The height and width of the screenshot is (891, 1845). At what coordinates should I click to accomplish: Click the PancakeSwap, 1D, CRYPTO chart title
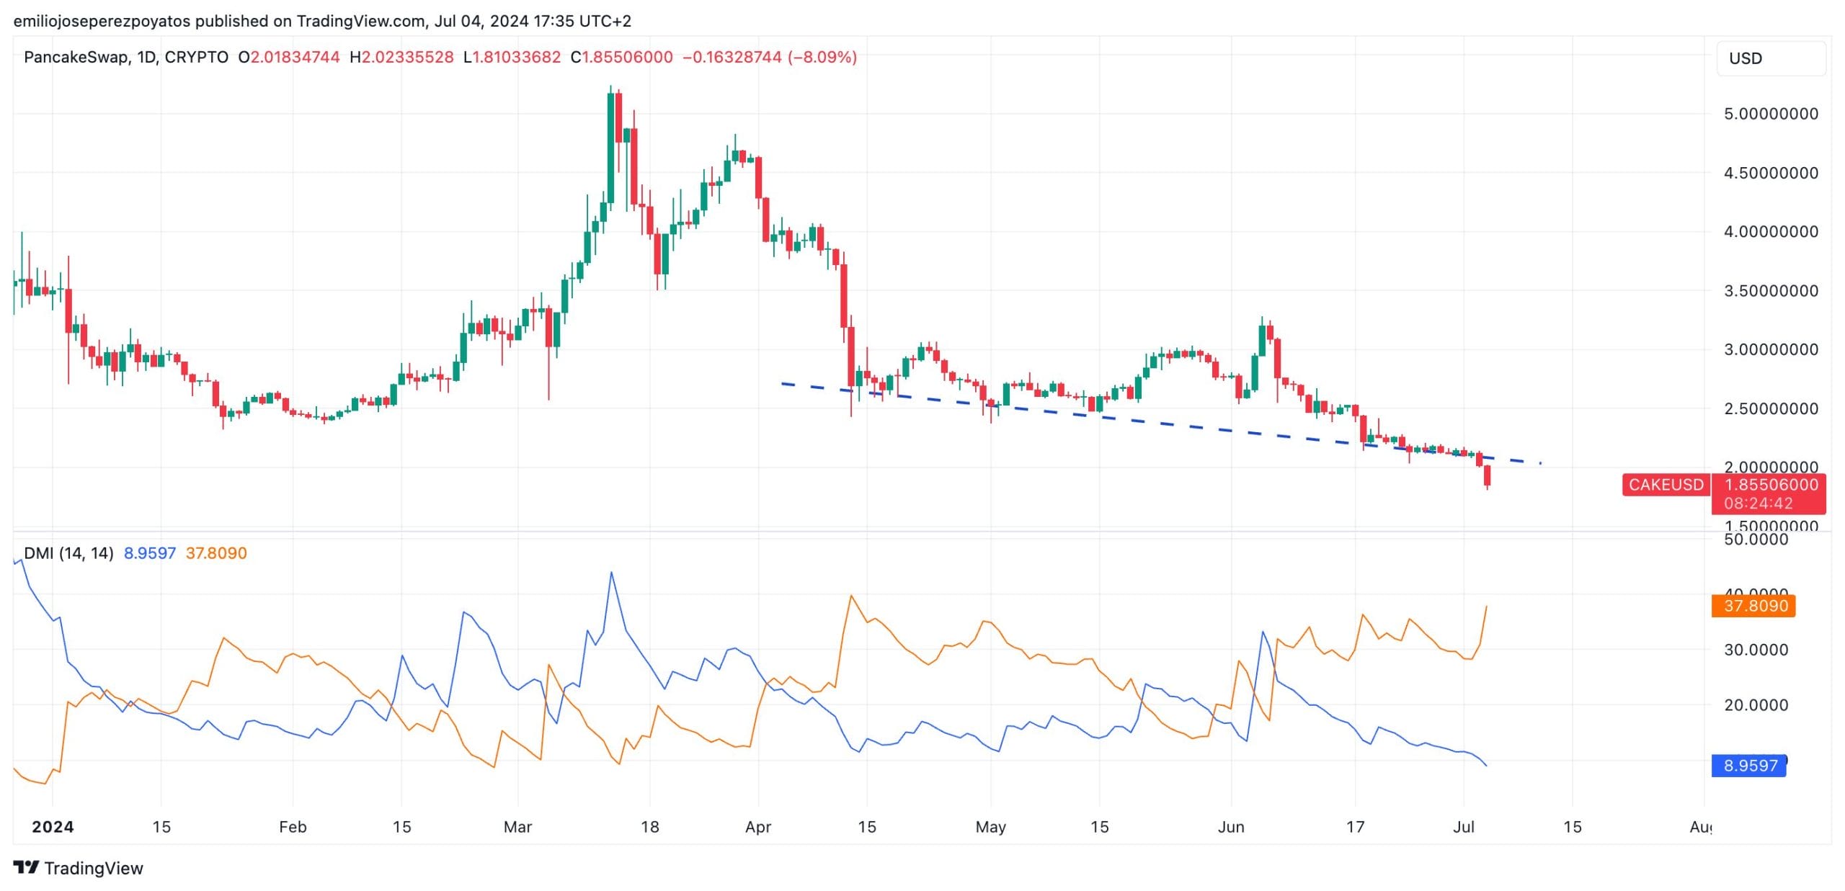126,57
